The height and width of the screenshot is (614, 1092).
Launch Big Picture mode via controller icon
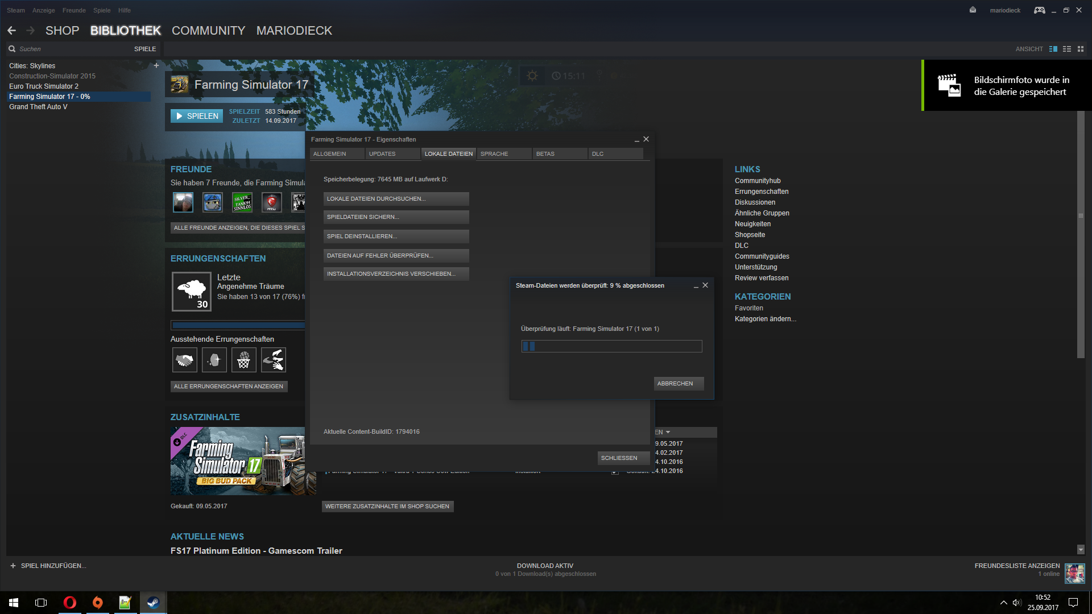1039,10
